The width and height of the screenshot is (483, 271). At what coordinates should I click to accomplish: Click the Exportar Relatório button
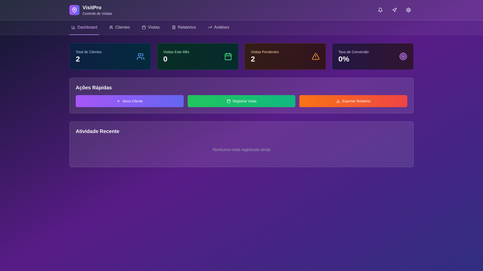[353, 101]
